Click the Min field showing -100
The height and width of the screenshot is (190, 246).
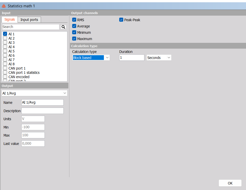point(33,127)
